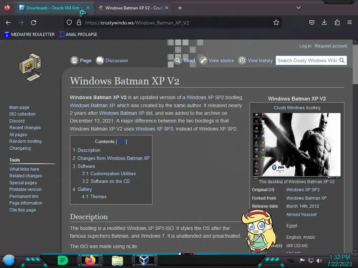Screen dimensions: 358x268
Task: Select the Windows Batman XP V2 browser tab
Action: (134, 8)
